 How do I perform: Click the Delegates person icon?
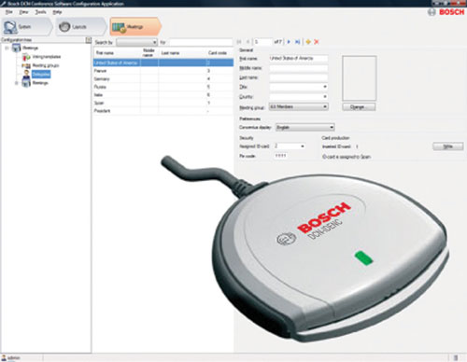(x=27, y=74)
